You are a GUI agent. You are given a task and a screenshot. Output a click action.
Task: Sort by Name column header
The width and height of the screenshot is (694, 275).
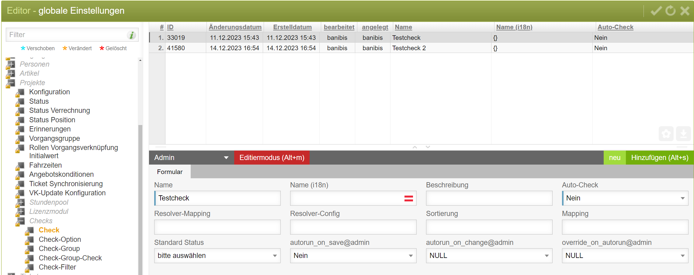[x=403, y=27]
